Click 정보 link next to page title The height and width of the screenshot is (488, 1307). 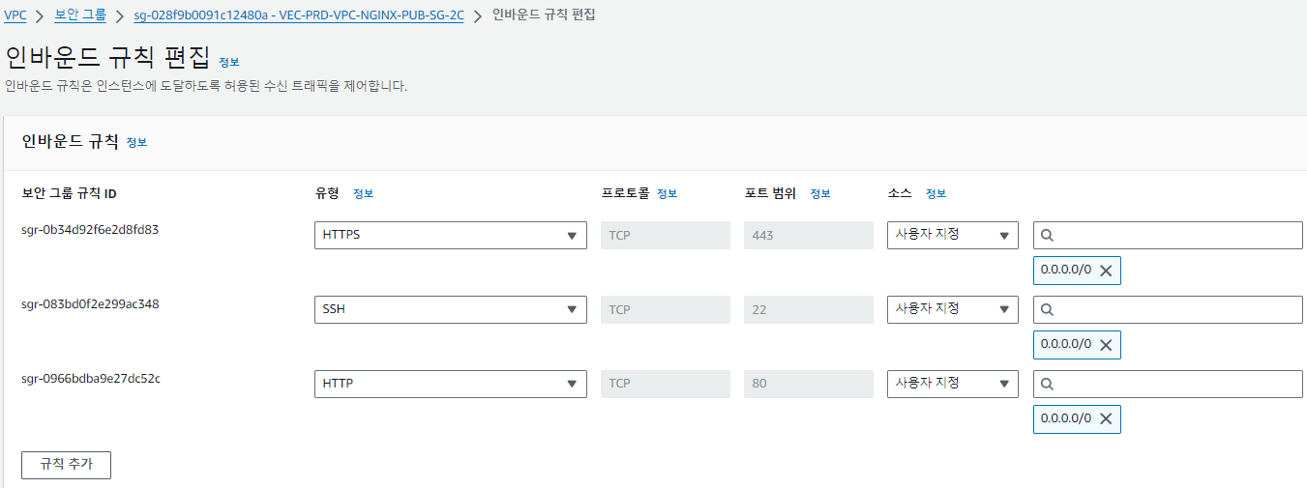228,62
